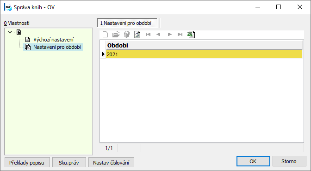Click the Období column header
Screen dimensions: 311x171
204,46
